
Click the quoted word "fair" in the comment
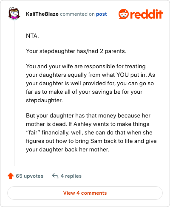tap(33, 133)
